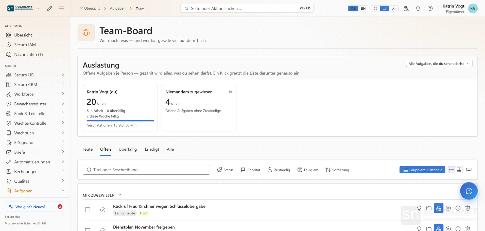Viewport: 485px width, 231px height.
Task: Click the help question-mark icon in the top bar
Action: pos(430,8)
